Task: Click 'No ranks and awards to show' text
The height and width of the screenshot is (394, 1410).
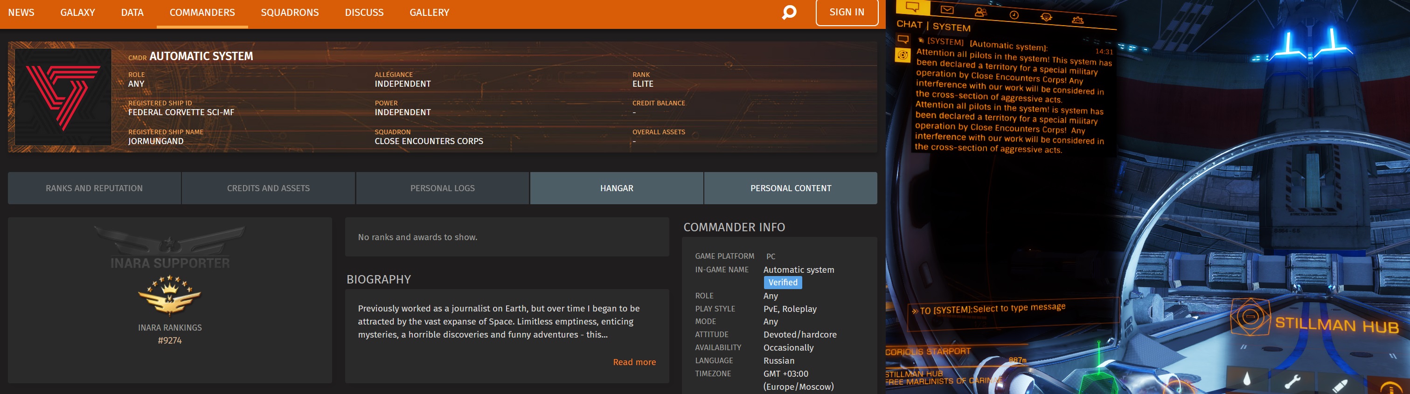Action: (417, 237)
